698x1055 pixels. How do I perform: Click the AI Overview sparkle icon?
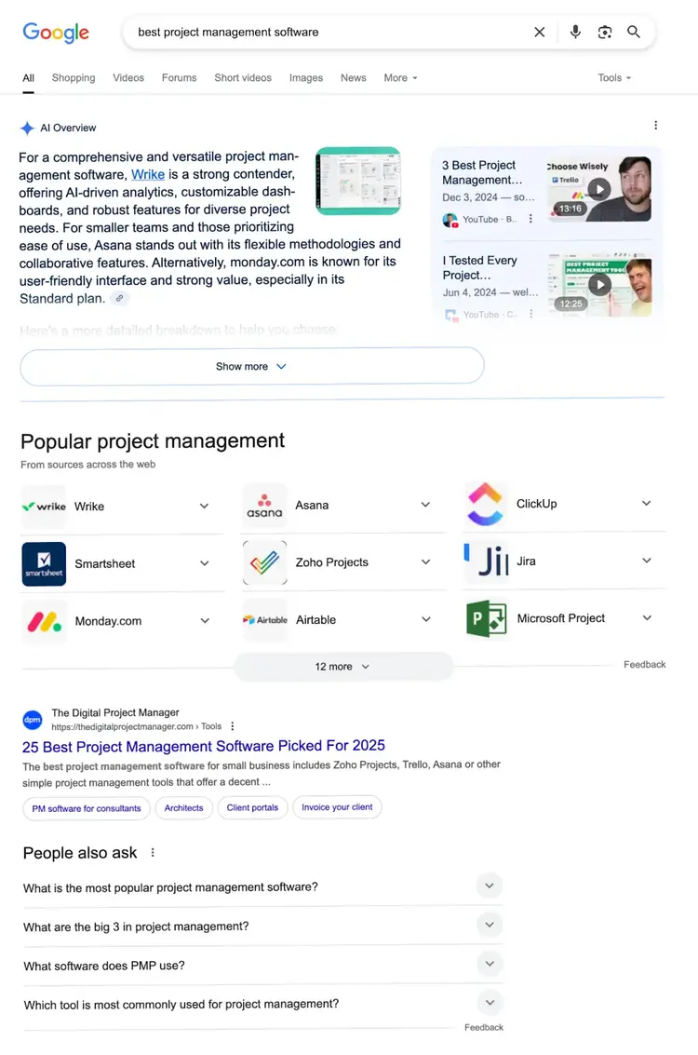point(27,128)
